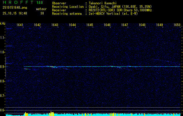Viewport: 183px width, 116px height.
Task: Click the 1642 time axis marker
Action: [37, 25]
